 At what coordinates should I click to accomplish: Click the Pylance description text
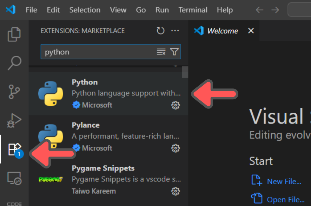(x=126, y=136)
